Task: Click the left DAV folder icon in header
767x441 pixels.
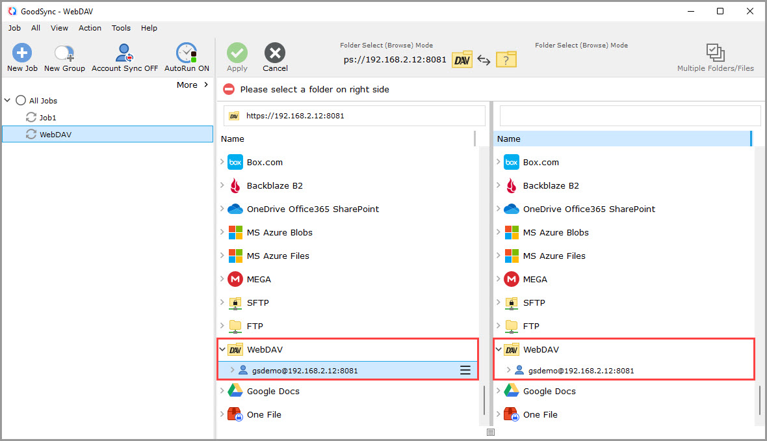Action: [461, 60]
